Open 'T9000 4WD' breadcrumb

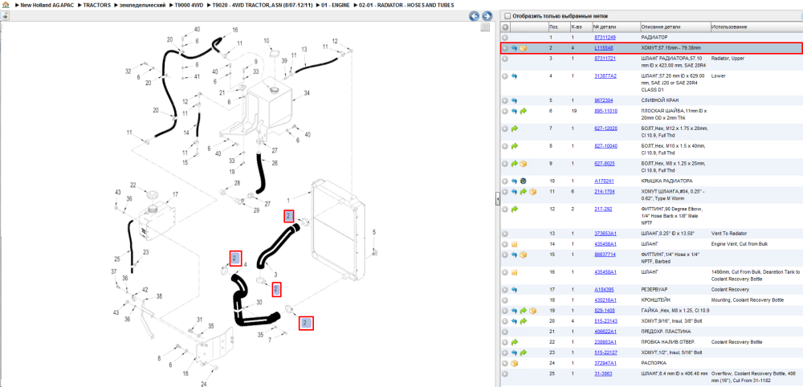[189, 5]
